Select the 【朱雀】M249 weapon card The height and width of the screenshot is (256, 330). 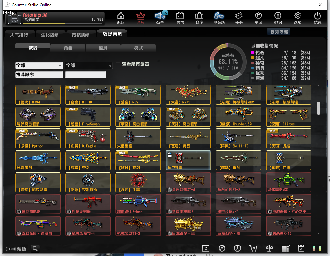[188, 95]
